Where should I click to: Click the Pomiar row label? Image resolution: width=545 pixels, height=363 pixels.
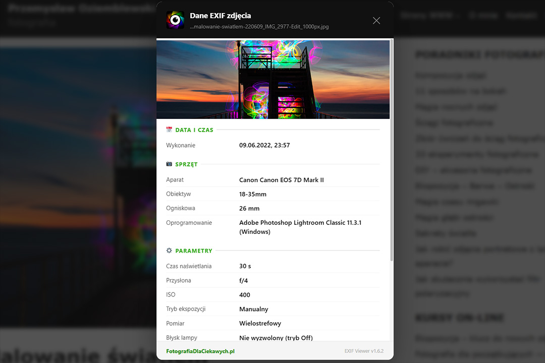(175, 323)
